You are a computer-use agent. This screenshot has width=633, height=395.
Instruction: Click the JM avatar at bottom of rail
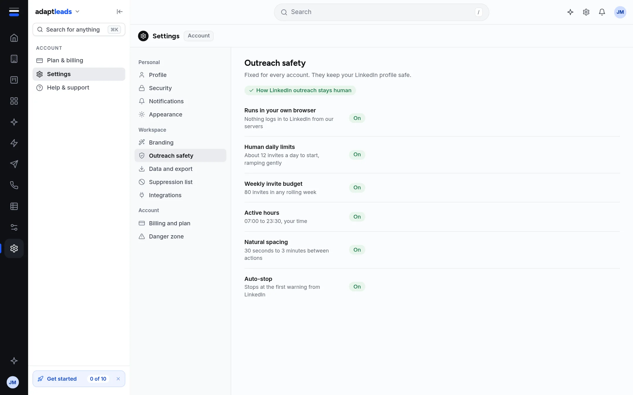[13, 382]
